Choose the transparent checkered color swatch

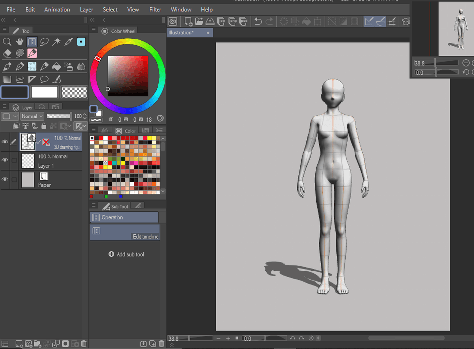pos(74,92)
